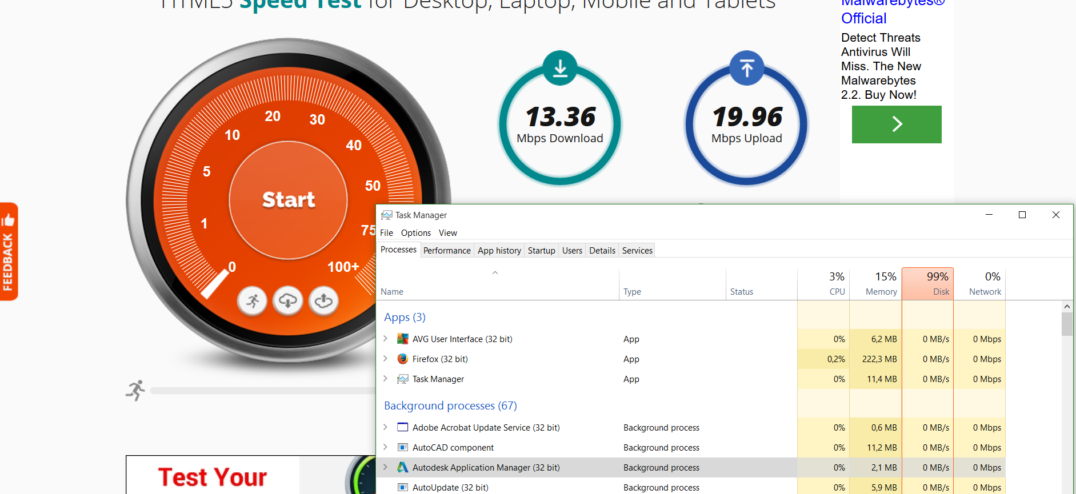
Task: Switch to the Services tab
Action: [x=637, y=250]
